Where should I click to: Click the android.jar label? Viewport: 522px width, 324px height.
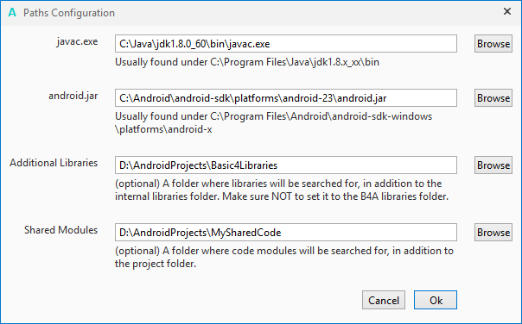[x=73, y=96]
